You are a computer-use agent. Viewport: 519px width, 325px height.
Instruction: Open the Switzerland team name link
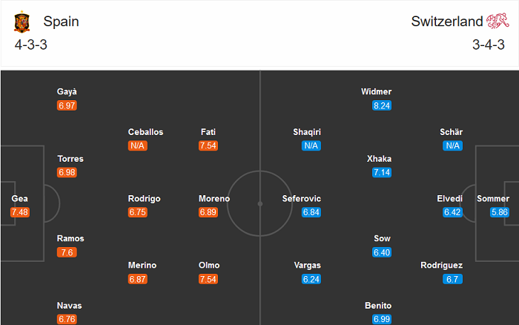point(447,22)
